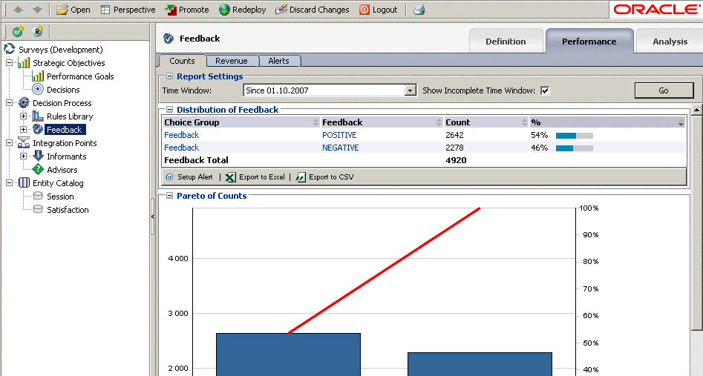This screenshot has height=376, width=703.
Task: Collapse the Report Settings section
Action: (170, 76)
